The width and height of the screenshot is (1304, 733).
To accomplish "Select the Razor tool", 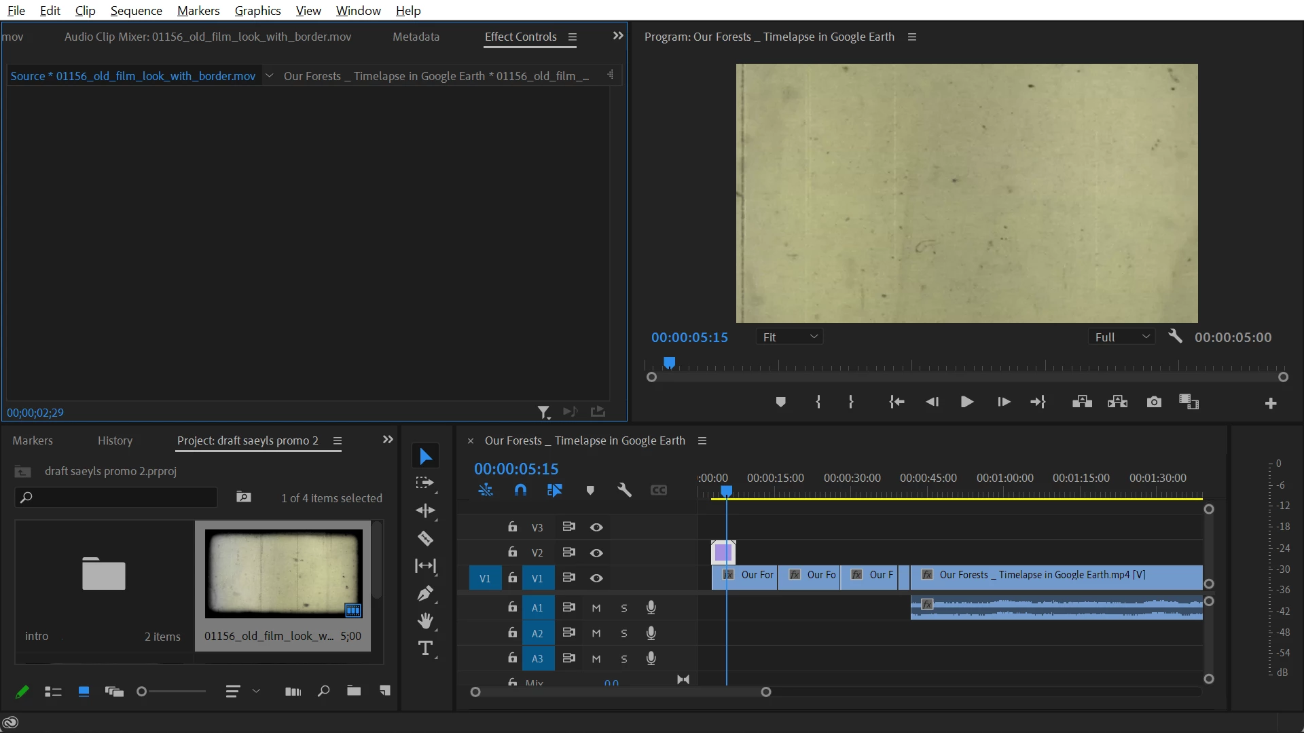I will tap(426, 539).
